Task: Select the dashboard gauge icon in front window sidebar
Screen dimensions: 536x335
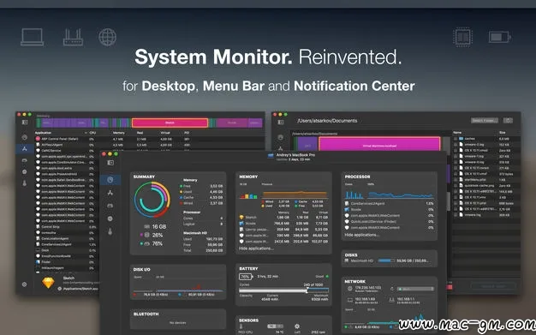Action: click(x=110, y=180)
